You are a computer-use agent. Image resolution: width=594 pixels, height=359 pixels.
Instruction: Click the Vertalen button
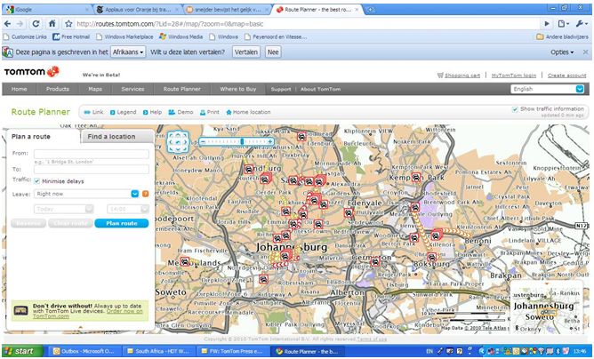coord(246,52)
